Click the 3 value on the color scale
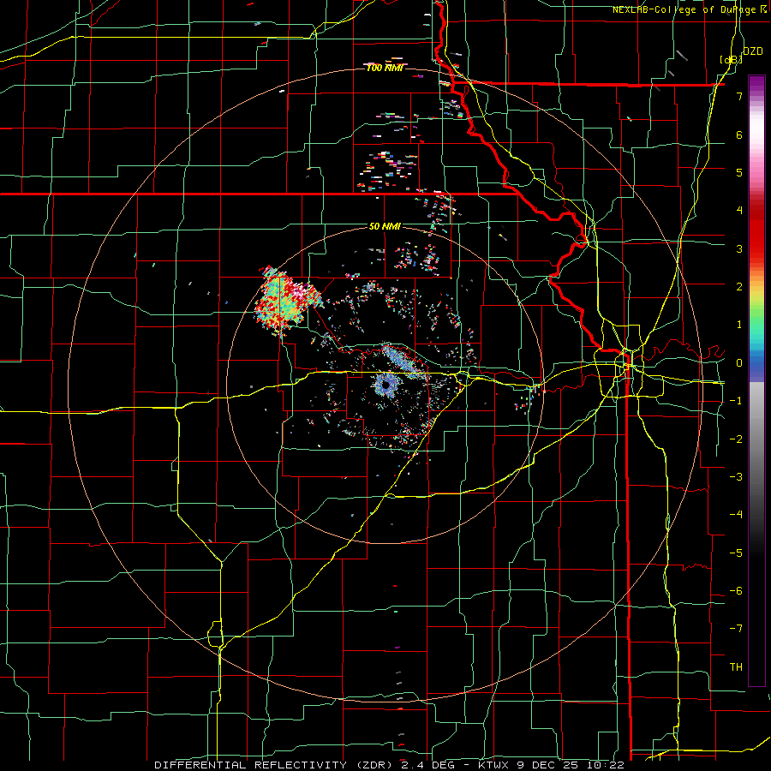Viewport: 771px width, 771px height. pyautogui.click(x=739, y=248)
